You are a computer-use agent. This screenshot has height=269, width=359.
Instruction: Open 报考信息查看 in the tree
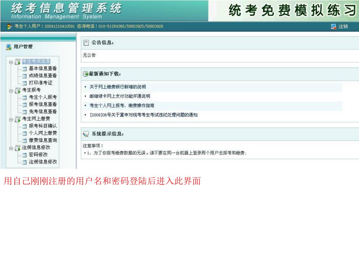click(x=43, y=104)
